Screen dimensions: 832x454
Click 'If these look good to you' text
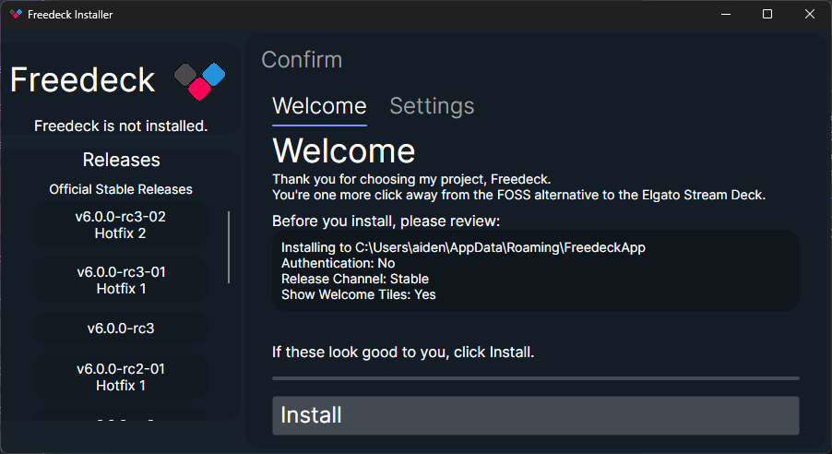(x=403, y=352)
